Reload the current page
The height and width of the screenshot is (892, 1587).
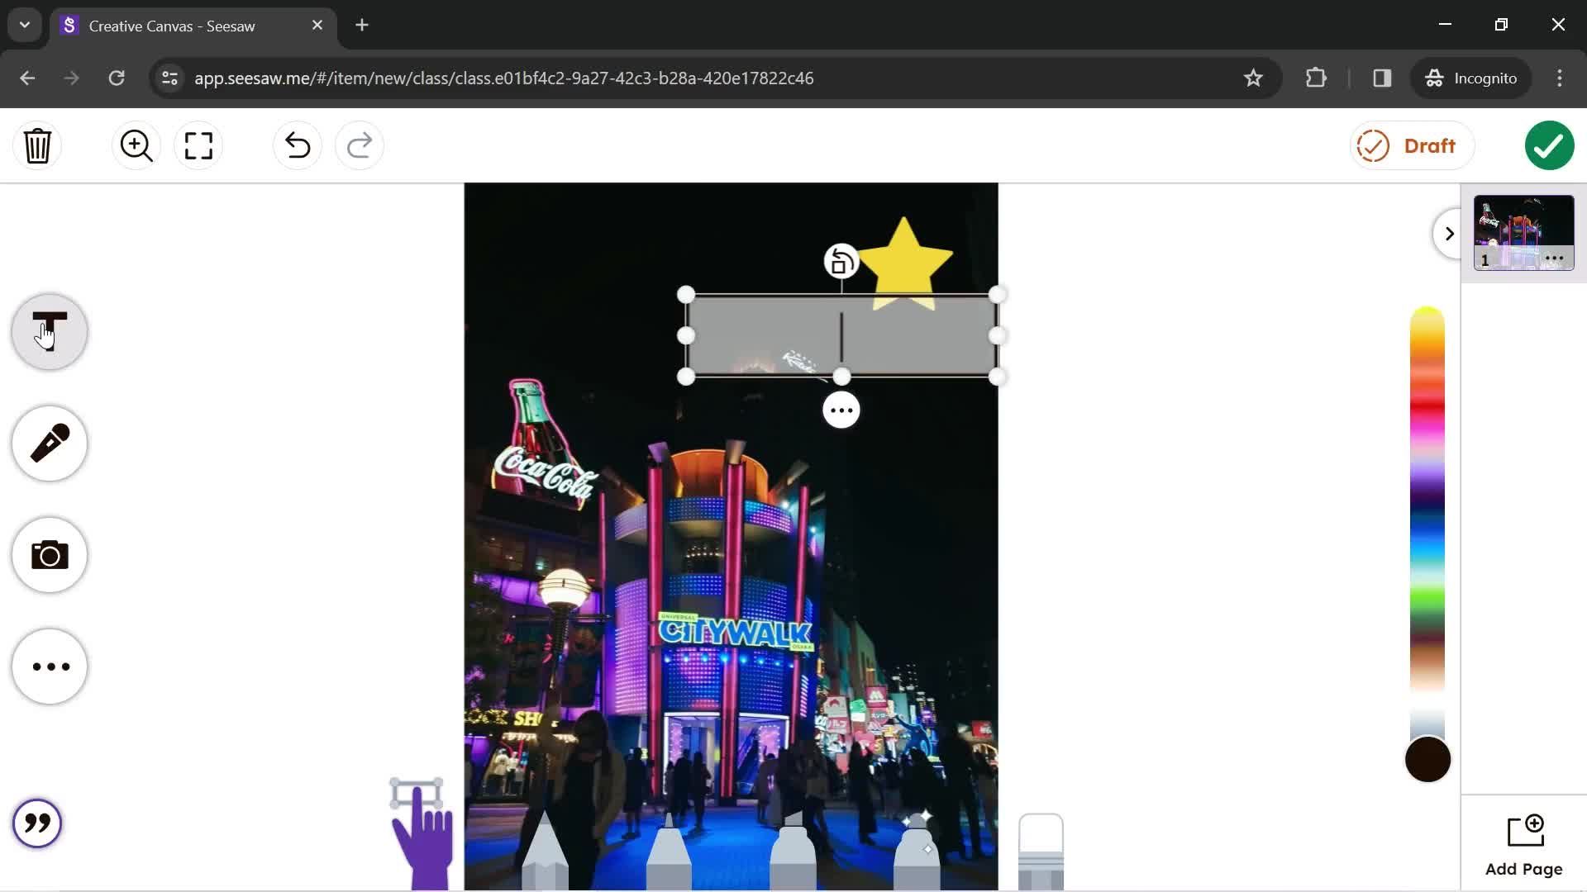(x=117, y=78)
